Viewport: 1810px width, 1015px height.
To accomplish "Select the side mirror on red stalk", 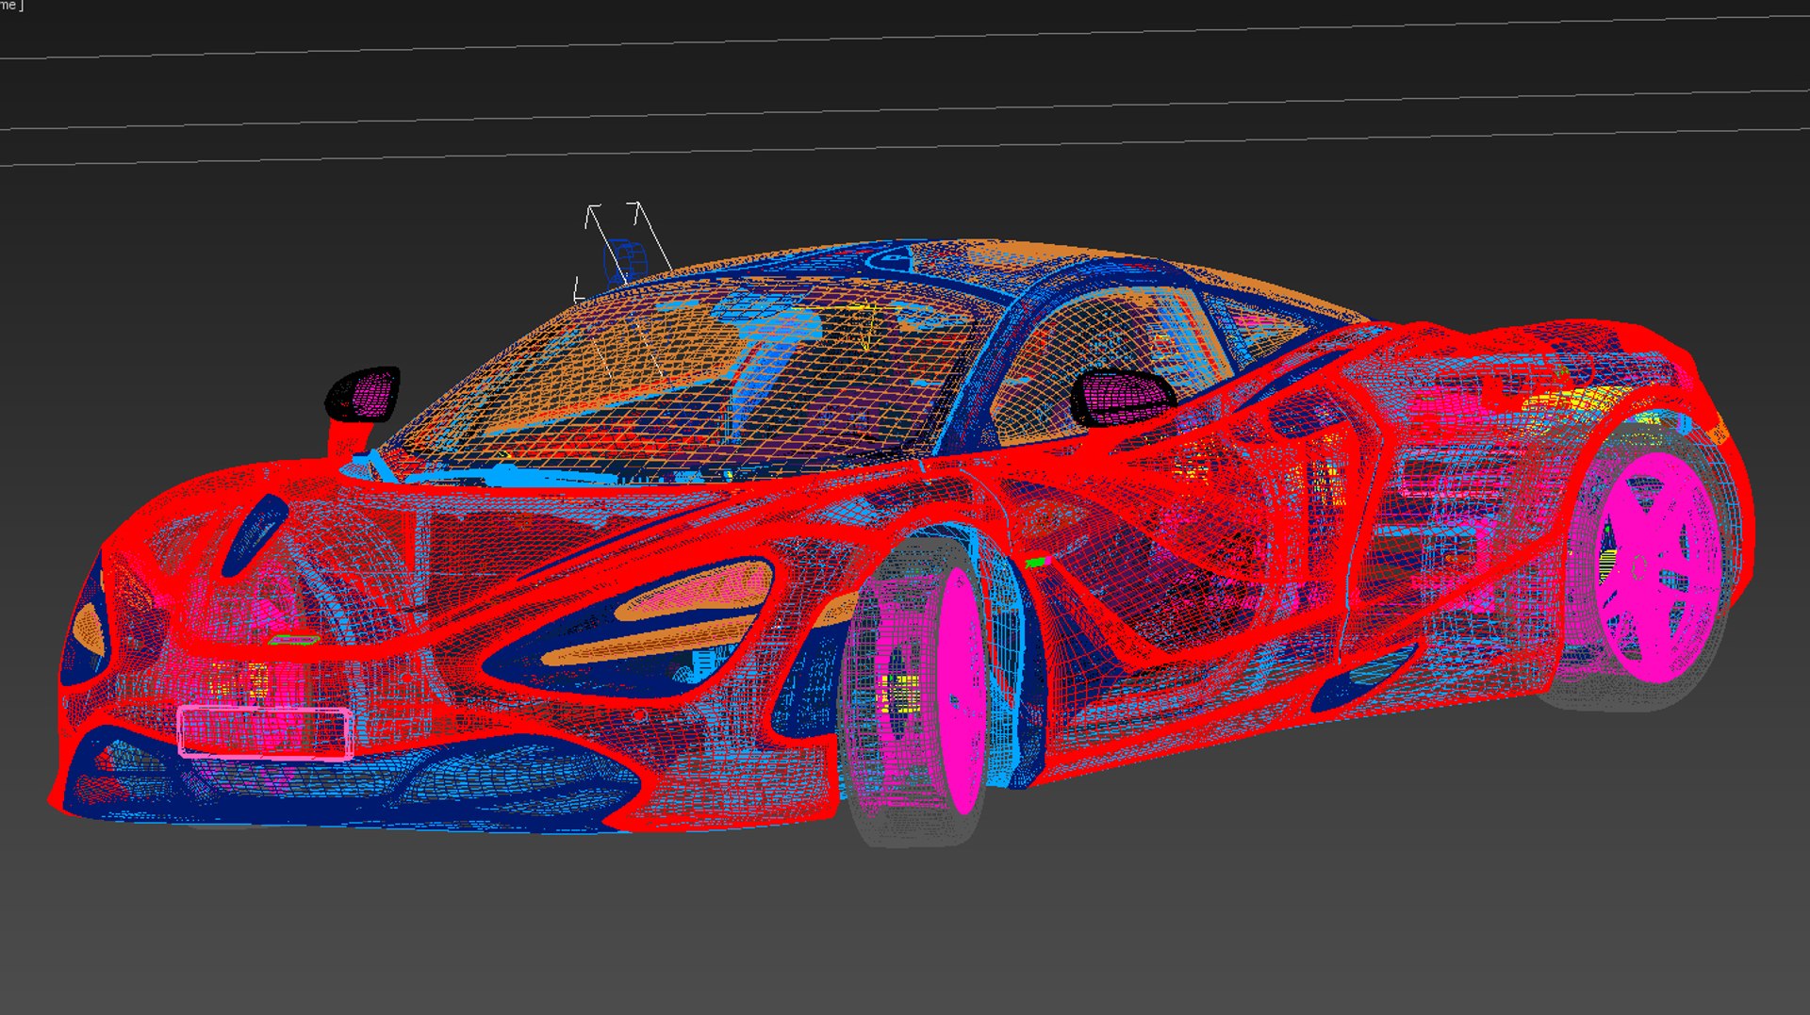I will coord(363,394).
